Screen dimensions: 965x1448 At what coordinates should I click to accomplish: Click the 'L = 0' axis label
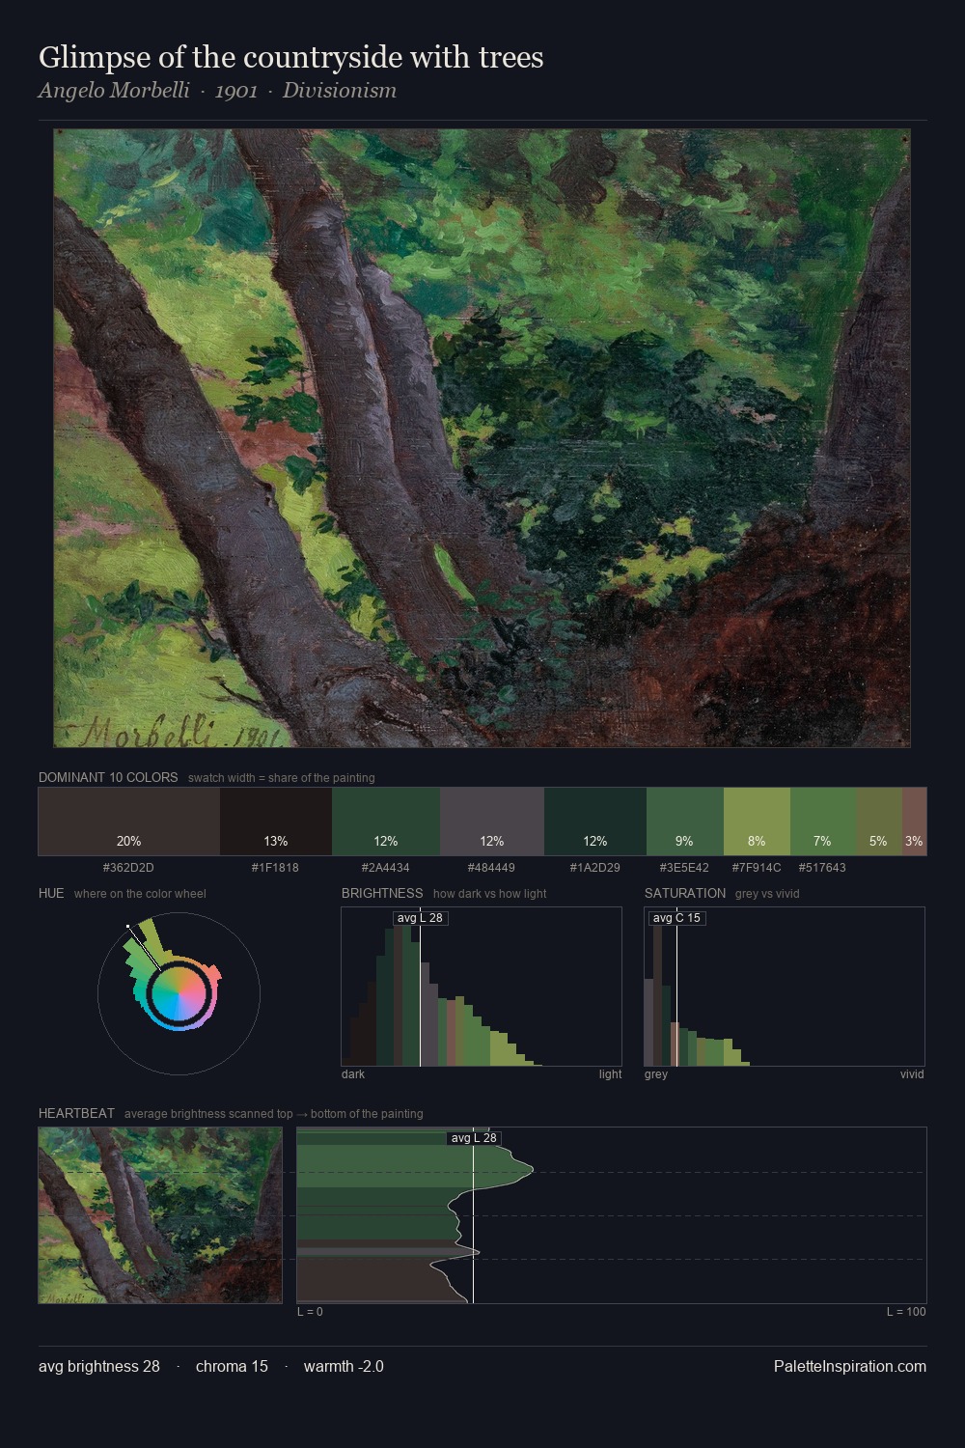[310, 1312]
